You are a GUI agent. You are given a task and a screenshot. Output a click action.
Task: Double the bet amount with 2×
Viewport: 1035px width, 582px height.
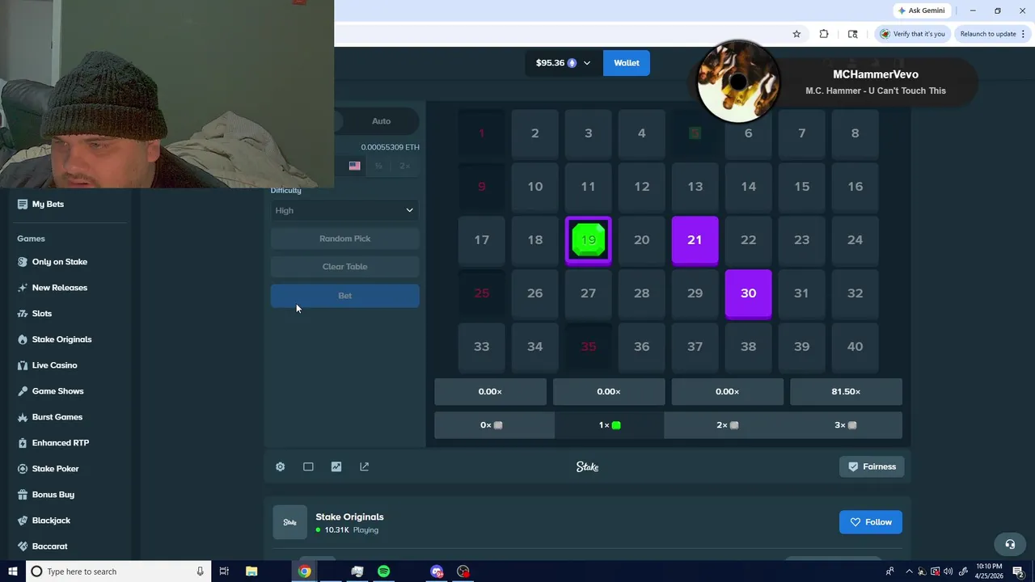point(405,166)
